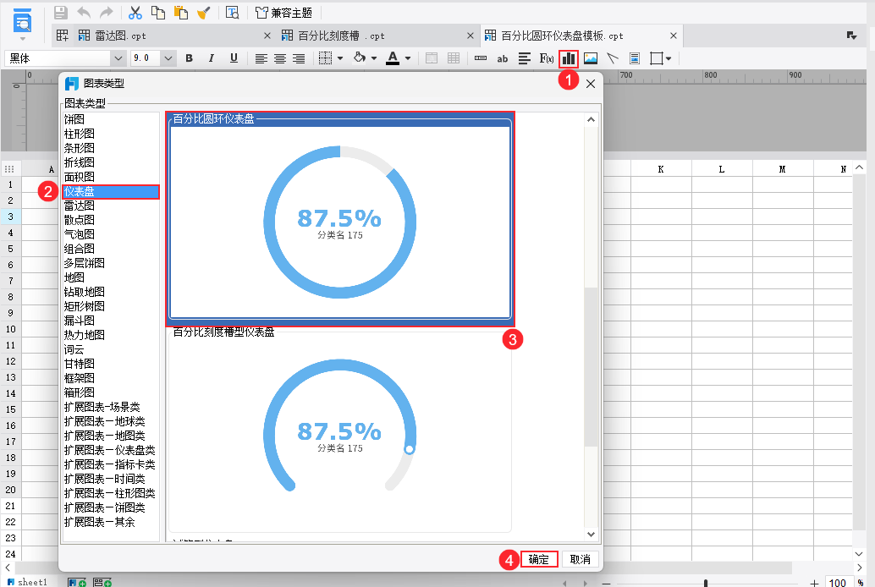Click the zoom slider handle
This screenshot has height=587, width=875.
[x=706, y=583]
